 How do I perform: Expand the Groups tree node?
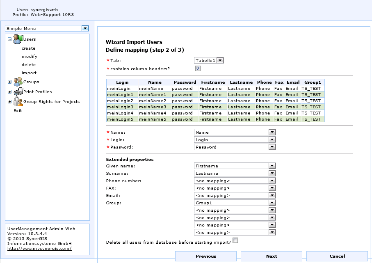tap(9, 82)
